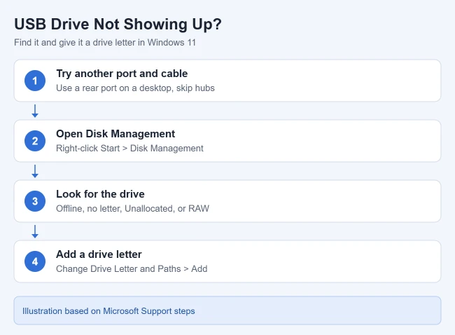Select the step 3 numbered circle badge
The width and height of the screenshot is (455, 335).
pos(35,201)
